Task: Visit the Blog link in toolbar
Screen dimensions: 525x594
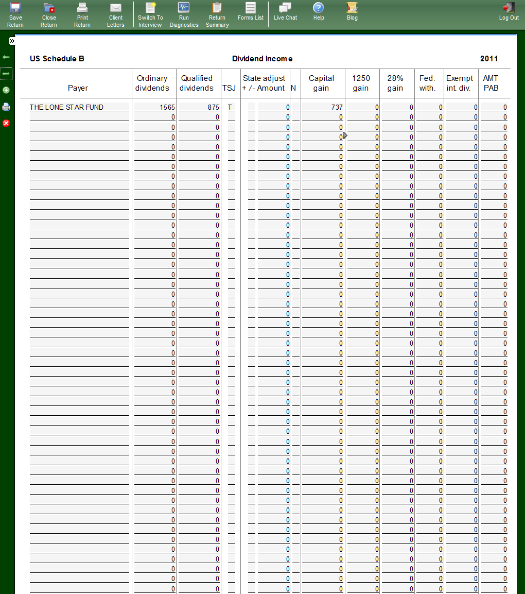Action: pos(352,11)
